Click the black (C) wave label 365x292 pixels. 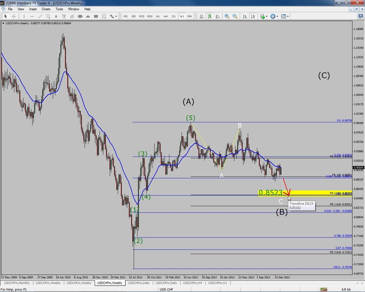(x=324, y=75)
